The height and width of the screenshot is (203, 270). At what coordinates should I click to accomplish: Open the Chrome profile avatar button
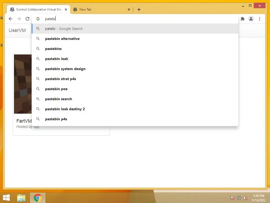coord(251,19)
